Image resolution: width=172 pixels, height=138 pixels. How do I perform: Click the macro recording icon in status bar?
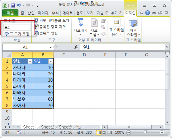point(19,133)
